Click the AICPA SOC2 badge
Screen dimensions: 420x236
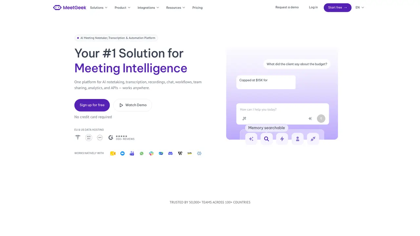(x=89, y=138)
